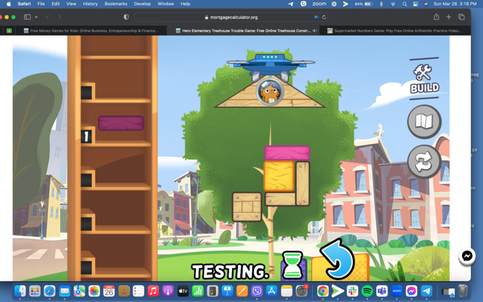Open Bluetooth menu bar icon
This screenshot has height=302, width=483.
(381, 4)
